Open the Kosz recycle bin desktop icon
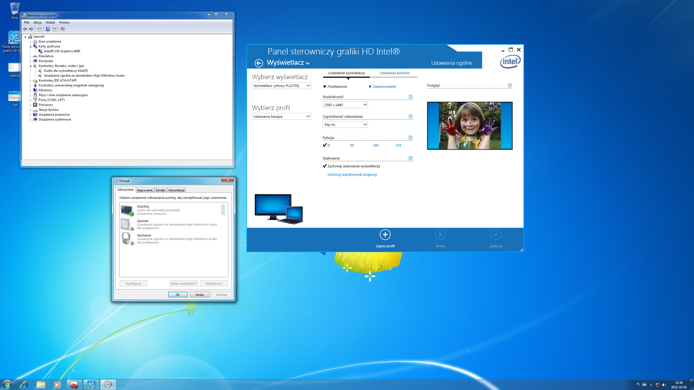694x390 pixels. 15,11
